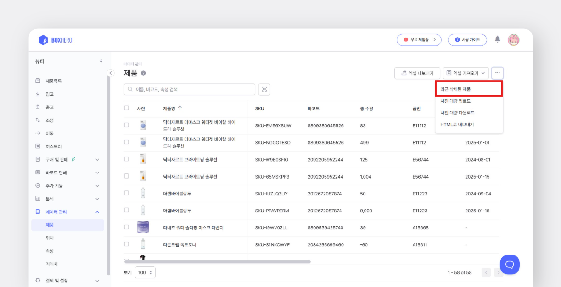Screen dimensions: 561x287
Task: Sort by 제품명 using the arrow icon
Action: pyautogui.click(x=180, y=108)
